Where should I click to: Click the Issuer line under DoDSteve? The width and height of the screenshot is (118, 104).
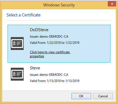point(49,37)
